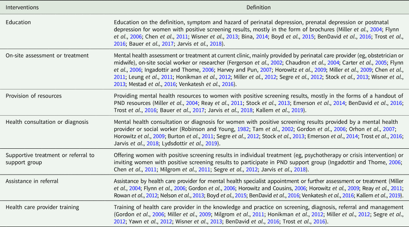The height and width of the screenshot is (227, 409).
Task: Select the Health care provider training row label
Action: click(39, 206)
